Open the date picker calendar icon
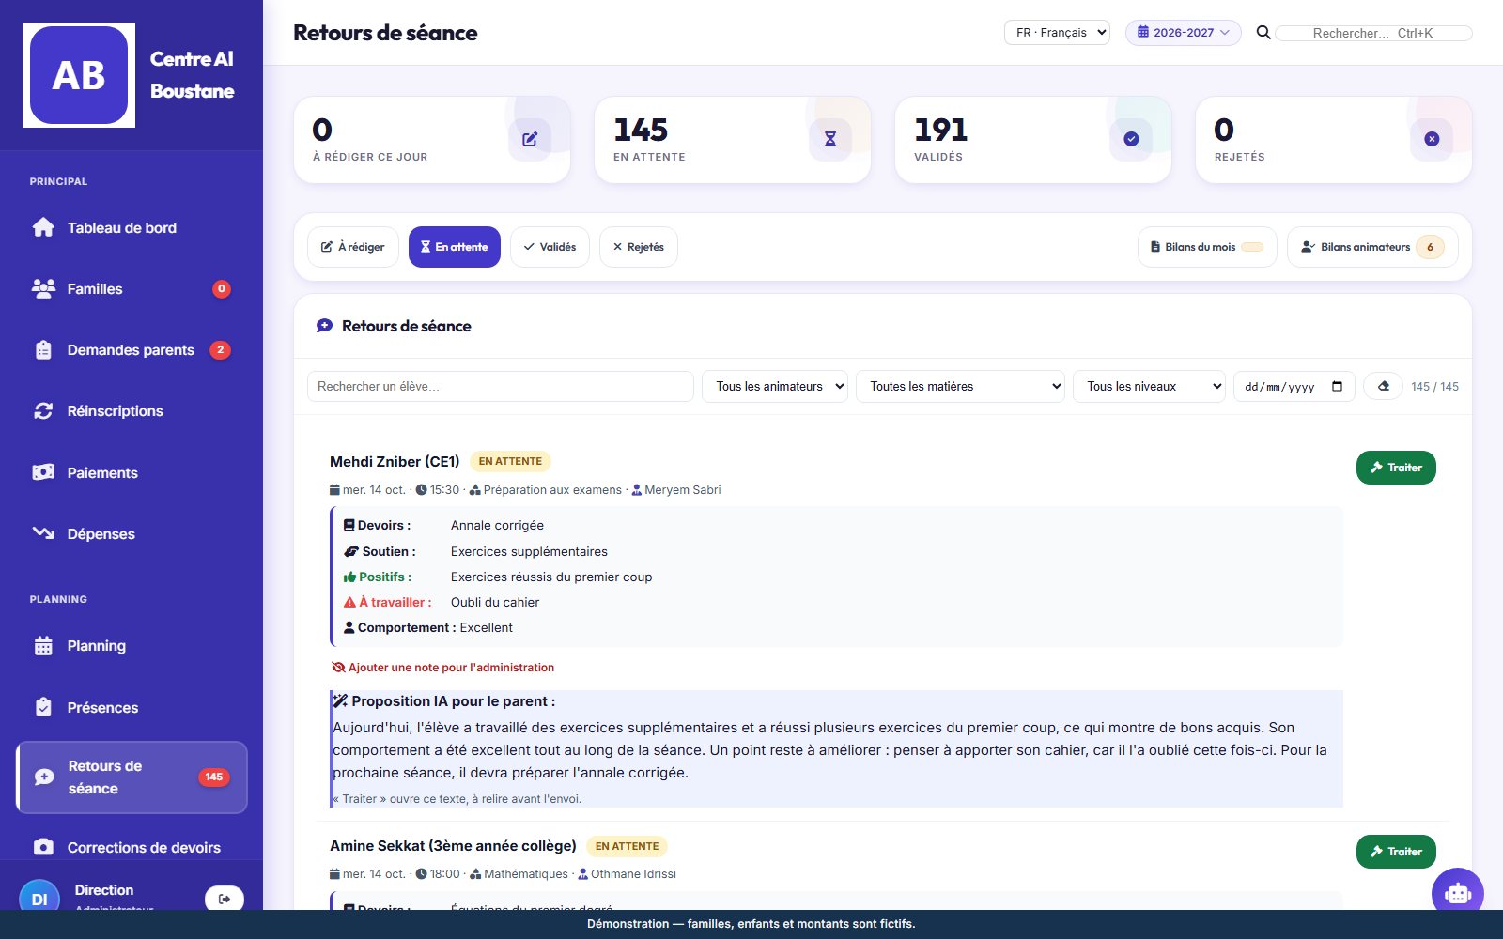 pyautogui.click(x=1337, y=386)
